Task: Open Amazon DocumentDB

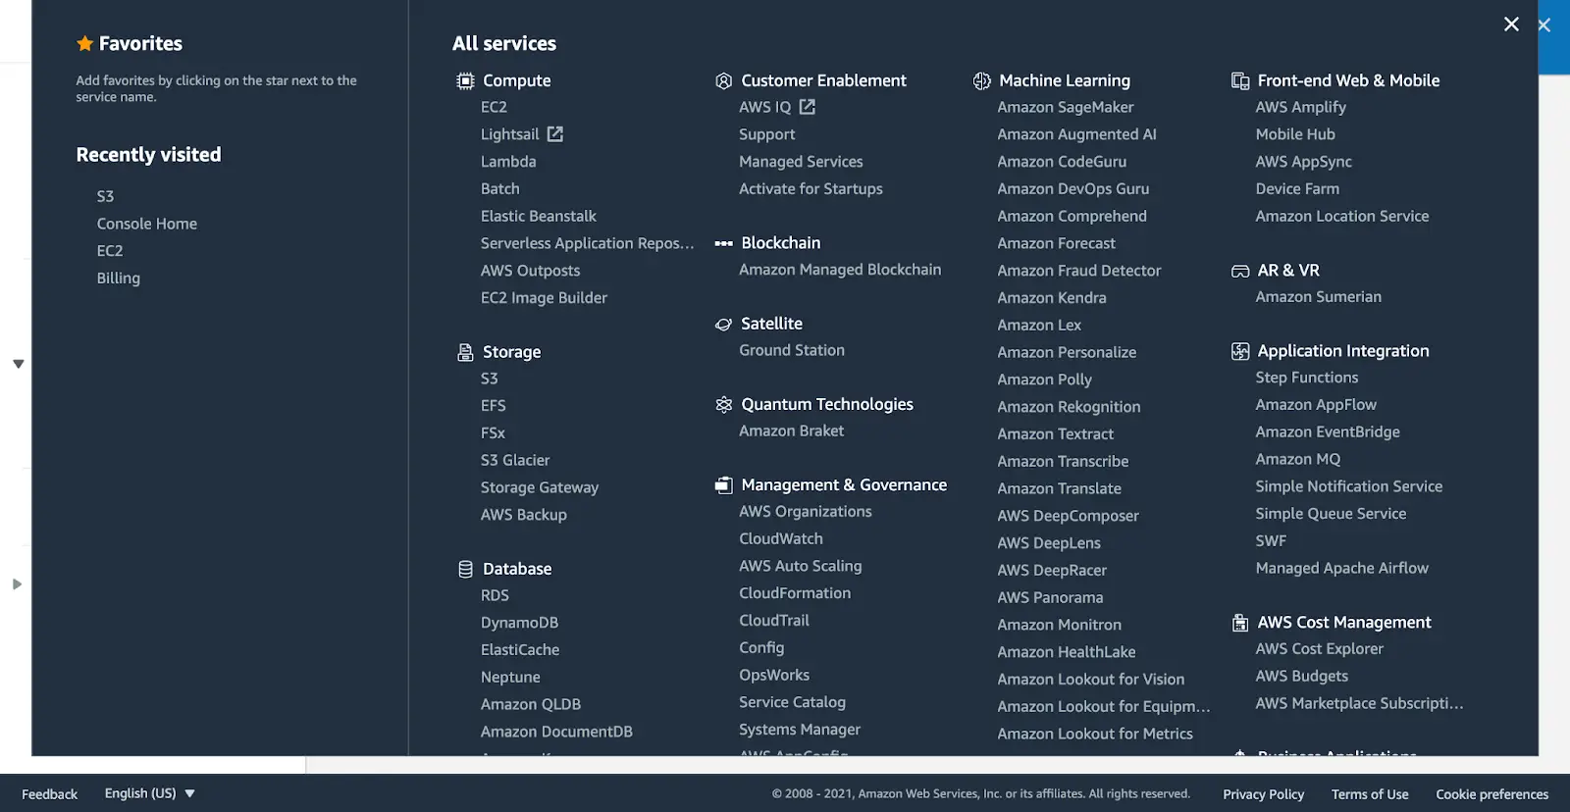Action: point(556,732)
